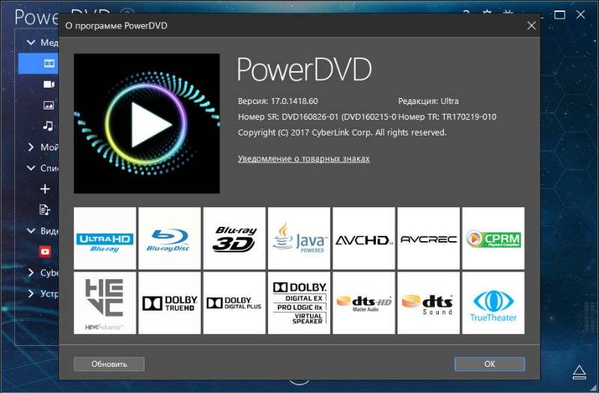
Task: Click the HEVC Advance logo tile
Action: pyautogui.click(x=105, y=303)
